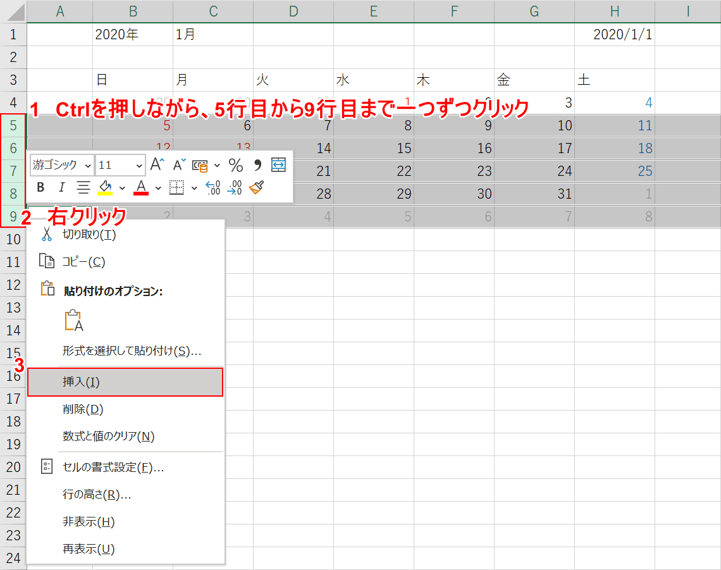Select column H header
This screenshot has width=721, height=570.
[615, 11]
